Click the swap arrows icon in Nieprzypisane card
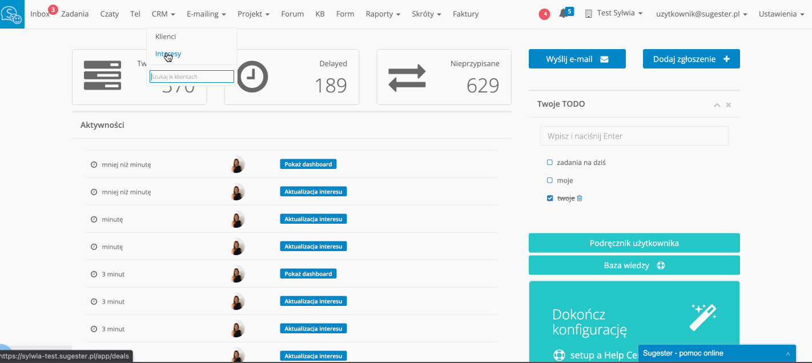The width and height of the screenshot is (812, 363). coord(407,78)
